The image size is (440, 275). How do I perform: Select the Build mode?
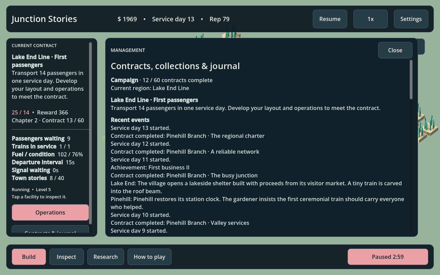coord(29,257)
